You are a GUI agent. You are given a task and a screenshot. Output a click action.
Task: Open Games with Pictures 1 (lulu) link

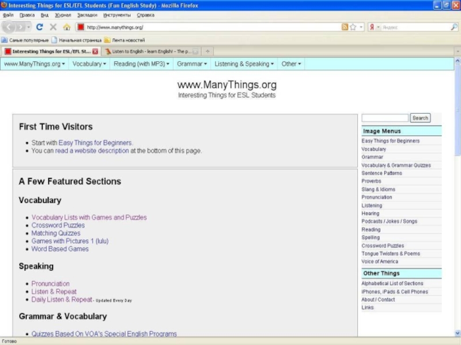click(x=70, y=241)
